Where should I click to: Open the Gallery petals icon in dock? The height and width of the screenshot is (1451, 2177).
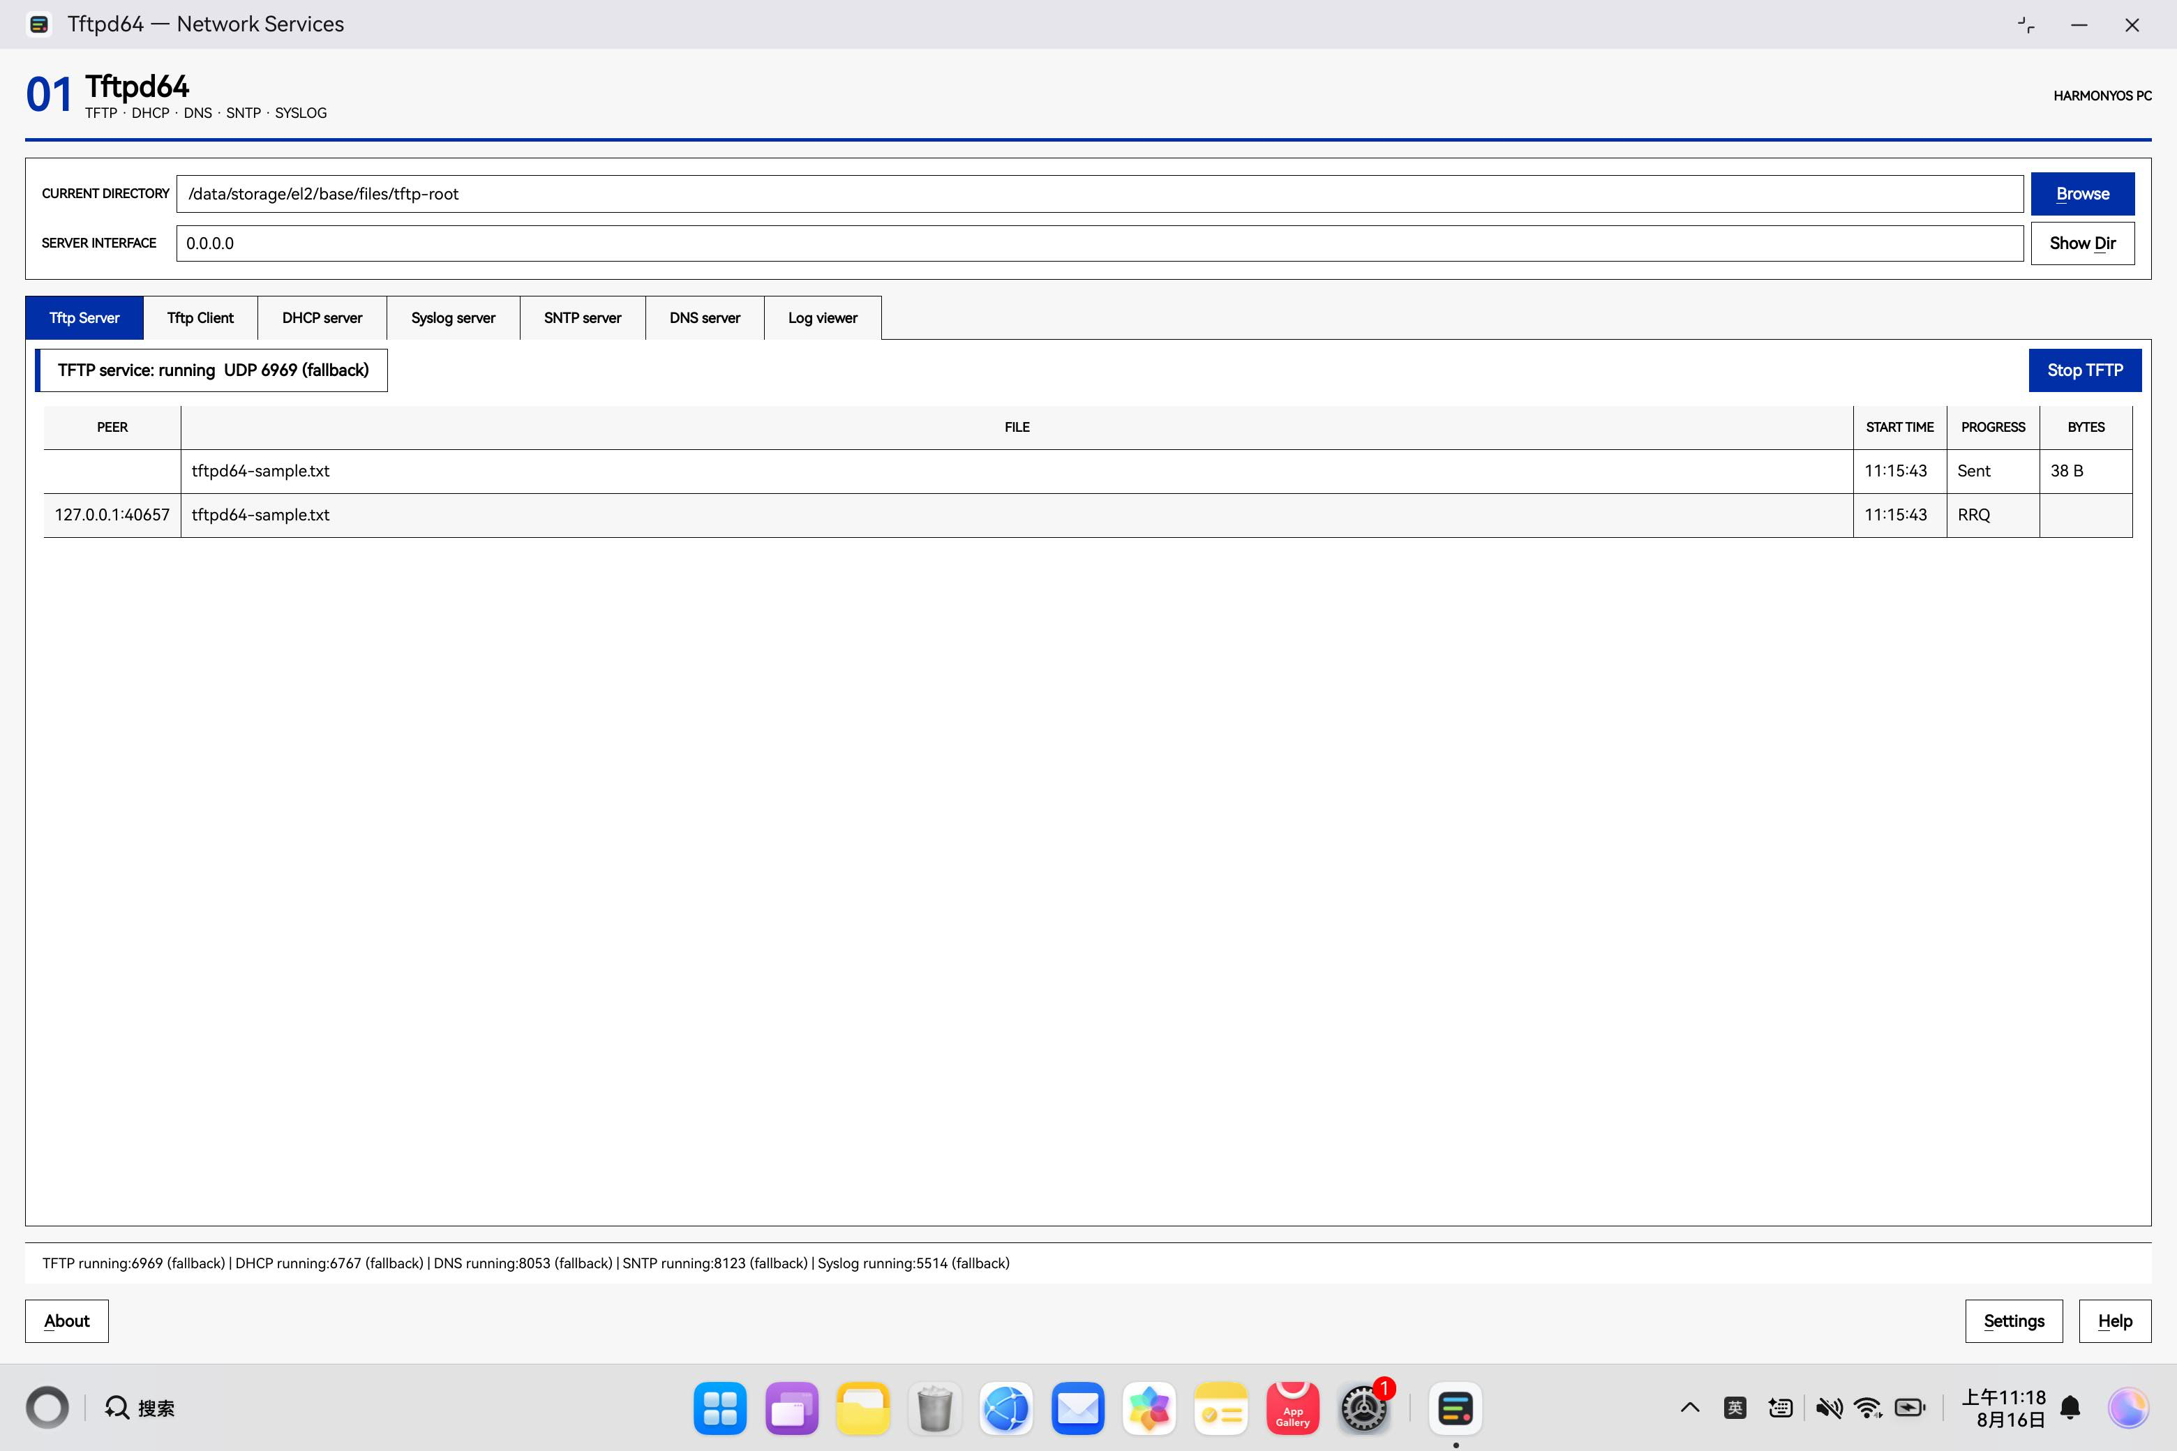(1150, 1408)
